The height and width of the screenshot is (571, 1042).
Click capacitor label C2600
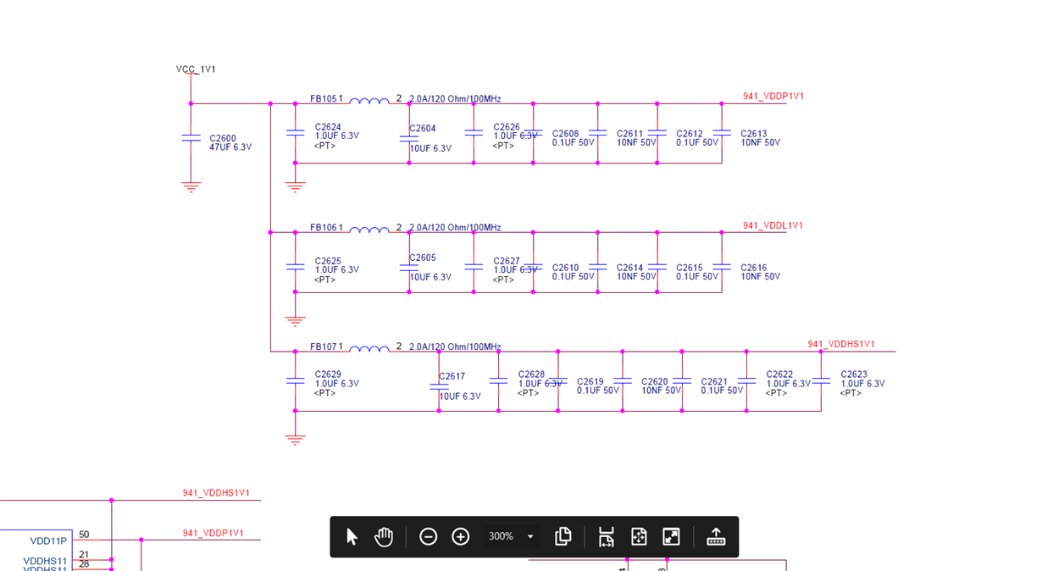coord(223,138)
